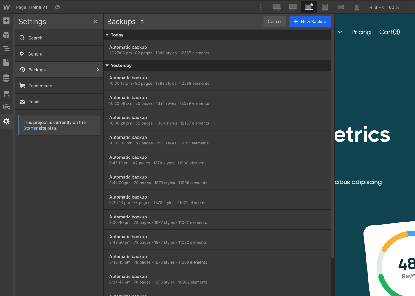The height and width of the screenshot is (296, 415).
Task: Click the Backups help question mark icon
Action: pos(142,21)
